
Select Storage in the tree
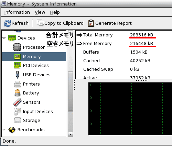click(x=32, y=121)
